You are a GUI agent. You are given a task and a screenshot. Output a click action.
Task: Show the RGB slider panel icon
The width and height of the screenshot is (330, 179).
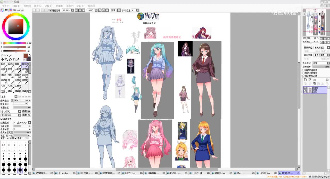(x=6, y=10)
